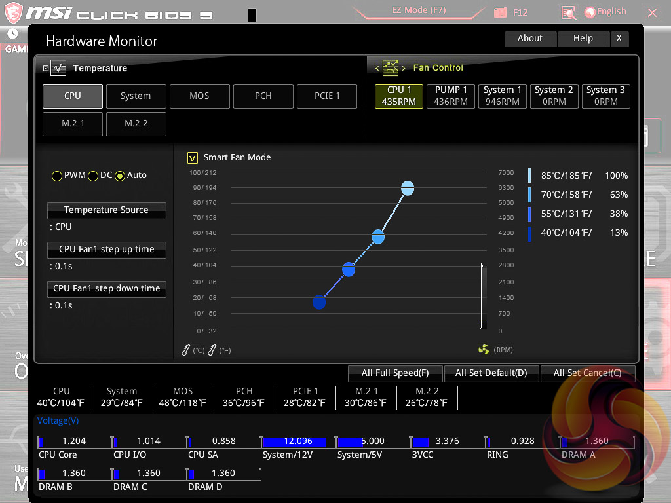Image resolution: width=671 pixels, height=503 pixels.
Task: Collapse the Temperature section small box toggle
Action: [x=46, y=68]
